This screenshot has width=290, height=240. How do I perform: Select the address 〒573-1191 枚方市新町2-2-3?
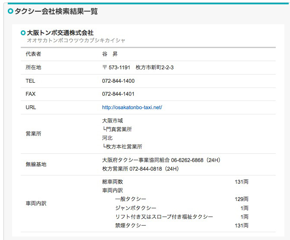tap(138, 67)
